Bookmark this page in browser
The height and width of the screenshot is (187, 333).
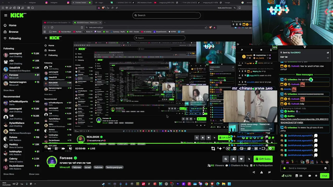click(240, 8)
